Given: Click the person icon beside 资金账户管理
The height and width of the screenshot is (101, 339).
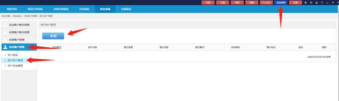Looking at the screenshot, I should 5,47.
